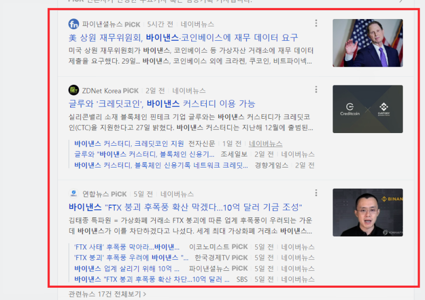Open 네이버뉴스 link beside SBS

298,279
